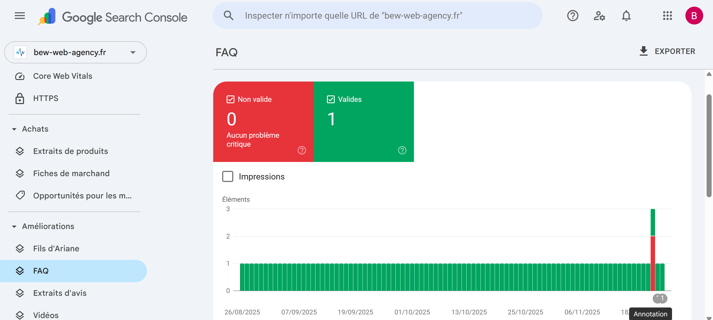Click the search magnifier icon
Viewport: 713px width, 320px height.
pyautogui.click(x=229, y=16)
